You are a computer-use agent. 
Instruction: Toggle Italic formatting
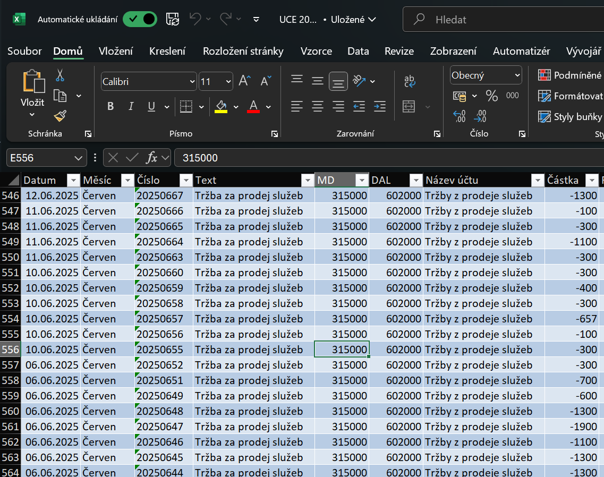pyautogui.click(x=131, y=107)
